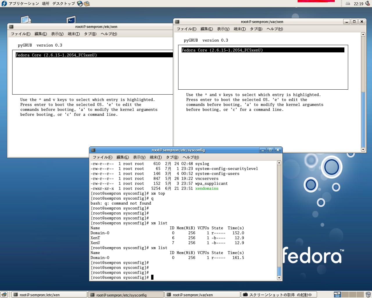Open 端末 menu in /etc/xen terminal

click(74, 34)
